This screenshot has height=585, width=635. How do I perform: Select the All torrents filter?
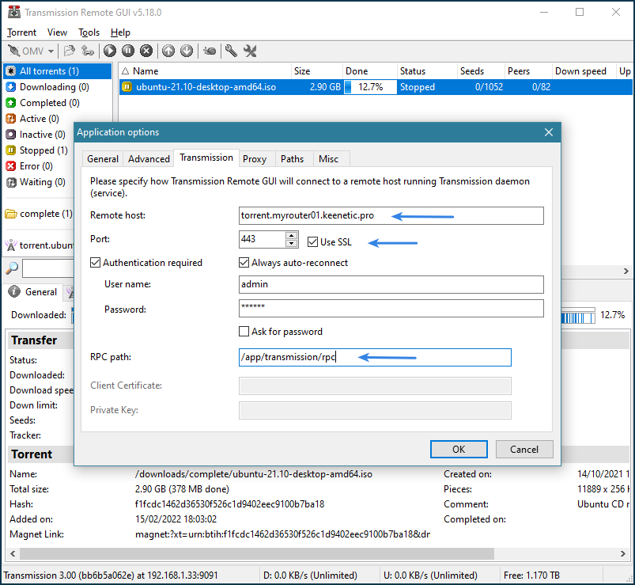[x=58, y=71]
